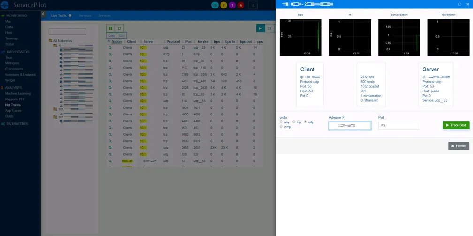Open Net Traces in the Analyses menu
This screenshot has width=473, height=236.
click(x=13, y=105)
